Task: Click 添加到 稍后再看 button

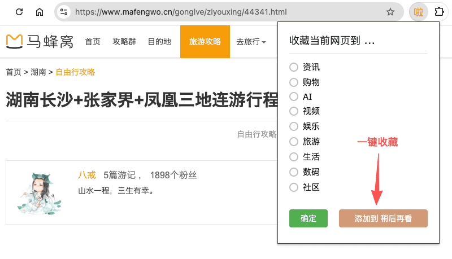Action: tap(383, 218)
